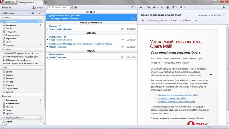
Task: Click the Forward arrow icon in toolbar
Action: tap(154, 7)
